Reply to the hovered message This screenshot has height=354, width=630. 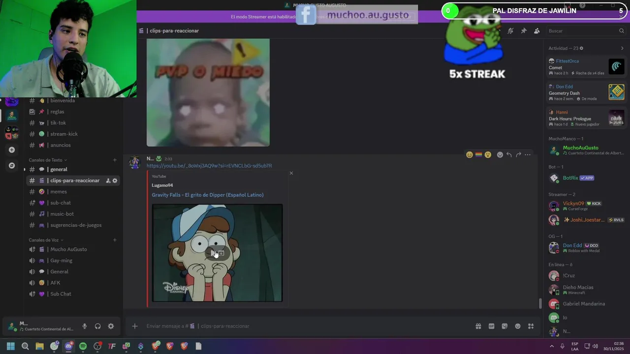click(x=509, y=154)
